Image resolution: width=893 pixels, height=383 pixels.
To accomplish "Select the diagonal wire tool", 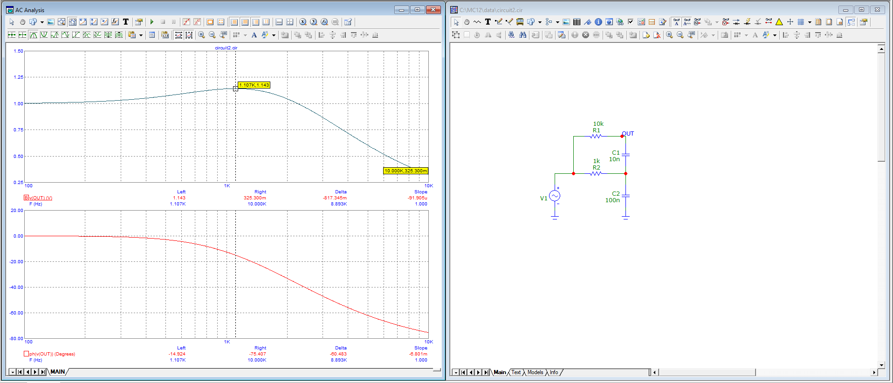I will click(509, 22).
